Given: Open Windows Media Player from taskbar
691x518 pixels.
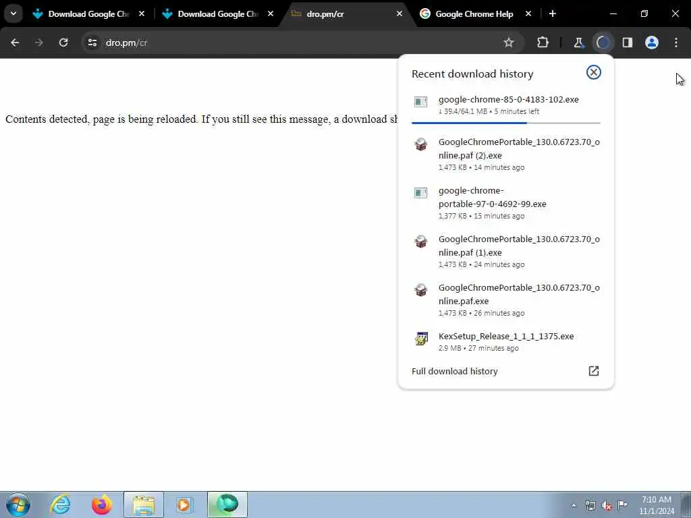Looking at the screenshot, I should (x=184, y=505).
